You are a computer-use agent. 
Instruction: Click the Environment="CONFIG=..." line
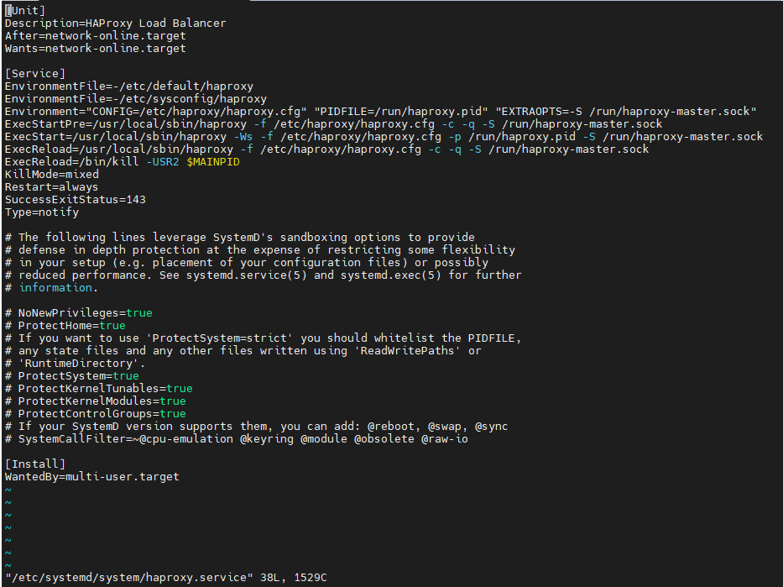pos(380,112)
